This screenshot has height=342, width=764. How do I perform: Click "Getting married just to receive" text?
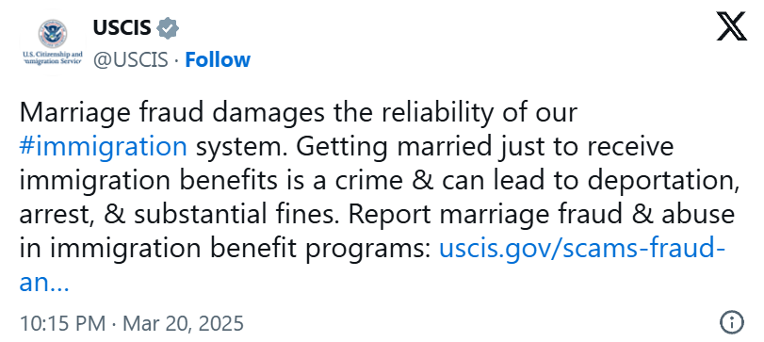tap(485, 147)
